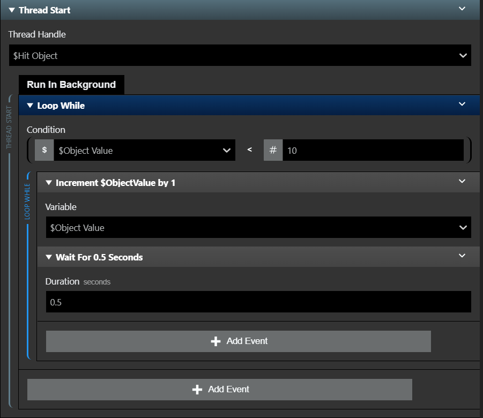The width and height of the screenshot is (483, 418).
Task: Open the $Hit Object thread handle dropdown
Action: pyautogui.click(x=240, y=55)
